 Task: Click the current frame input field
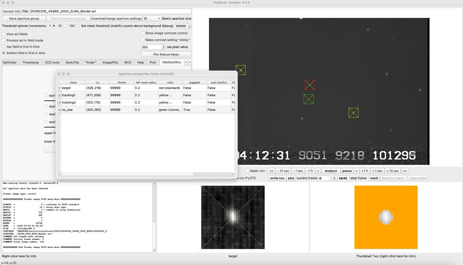coord(324,178)
